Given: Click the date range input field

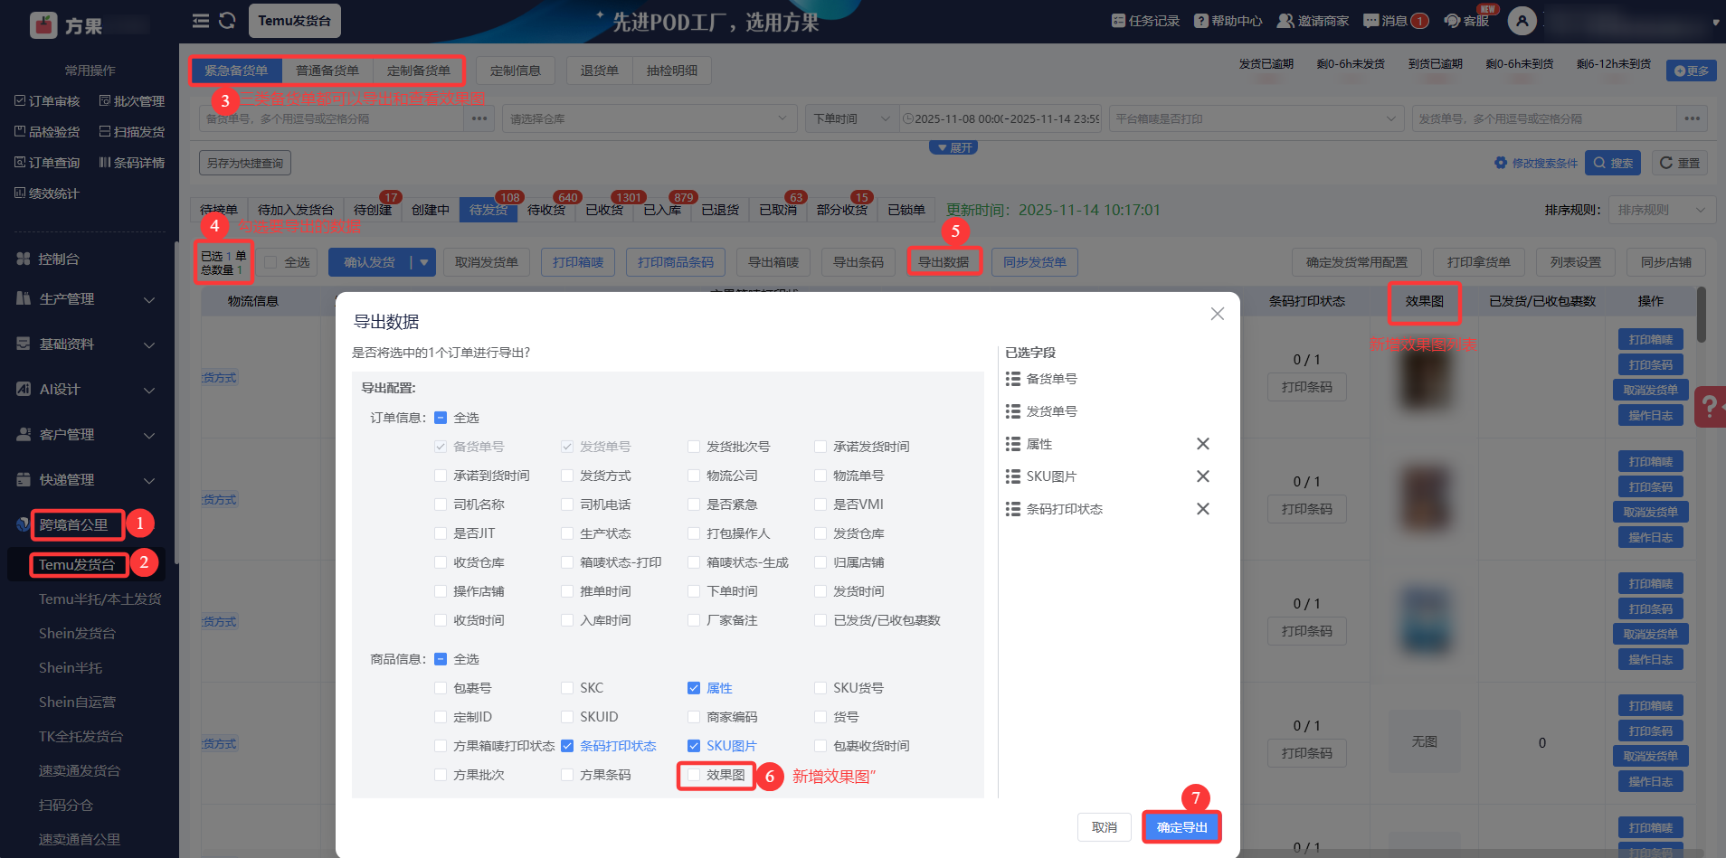Looking at the screenshot, I should pos(1001,118).
